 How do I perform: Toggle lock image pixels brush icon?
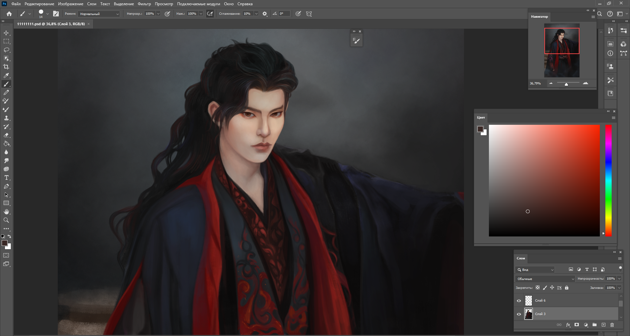coord(545,288)
